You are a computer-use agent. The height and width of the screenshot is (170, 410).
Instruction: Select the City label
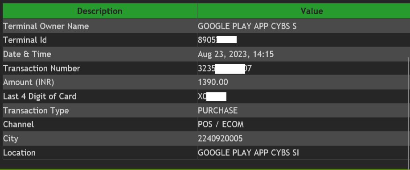(11, 138)
